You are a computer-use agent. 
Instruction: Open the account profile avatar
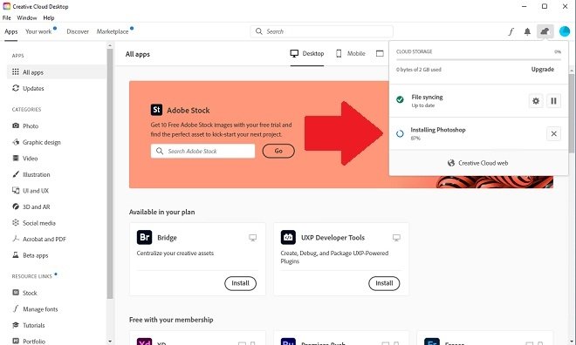(x=565, y=31)
